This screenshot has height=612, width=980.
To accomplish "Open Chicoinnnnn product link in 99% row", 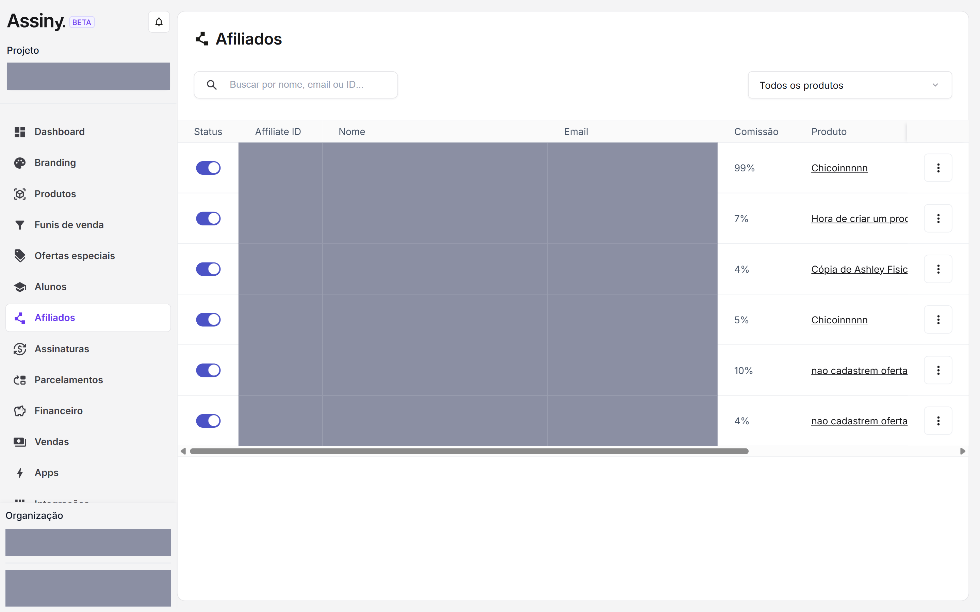I will click(839, 168).
